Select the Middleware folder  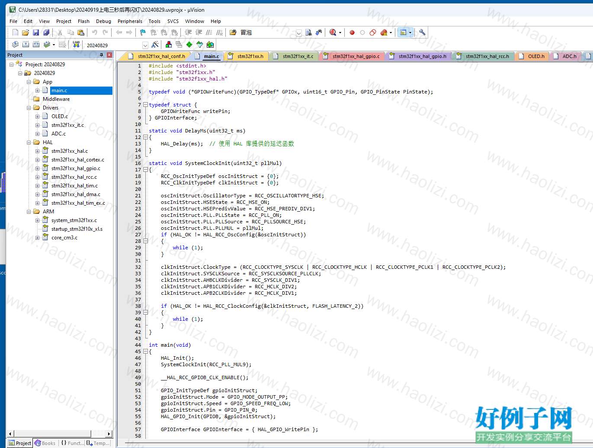(x=56, y=99)
